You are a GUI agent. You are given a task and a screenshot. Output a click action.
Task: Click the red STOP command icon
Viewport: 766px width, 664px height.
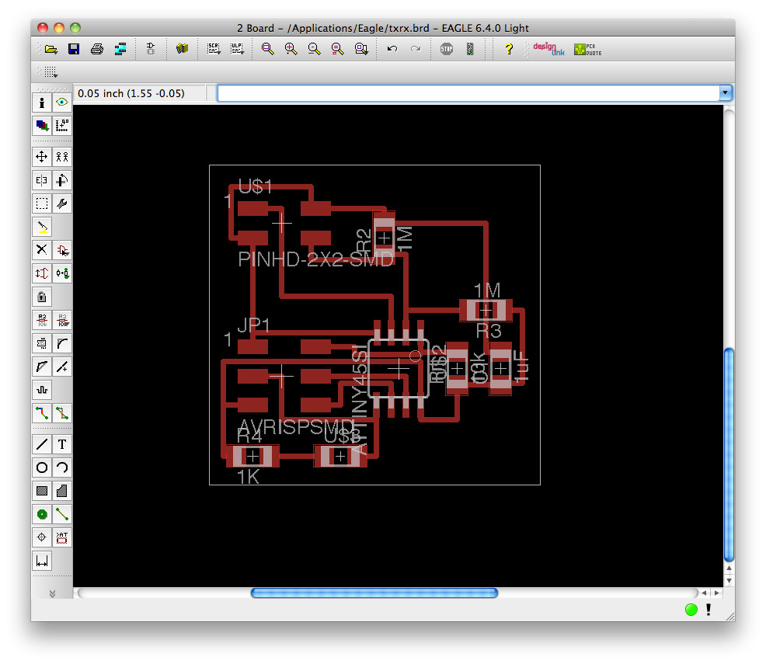click(447, 49)
